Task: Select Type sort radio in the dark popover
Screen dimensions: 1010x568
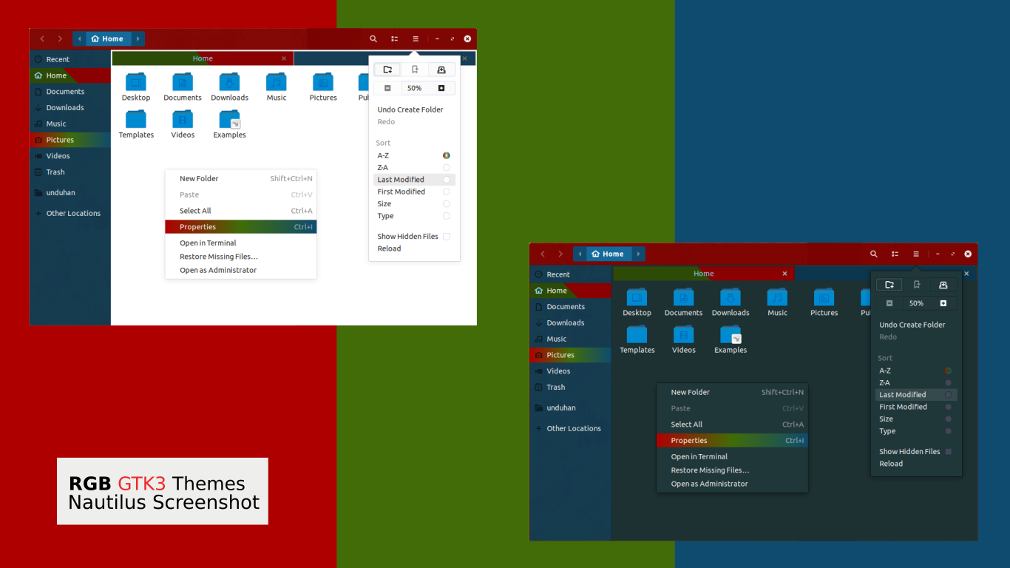Action: [949, 431]
